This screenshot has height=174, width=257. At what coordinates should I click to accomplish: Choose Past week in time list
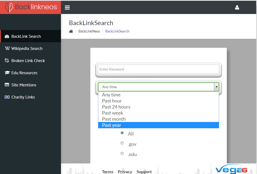pos(113,113)
